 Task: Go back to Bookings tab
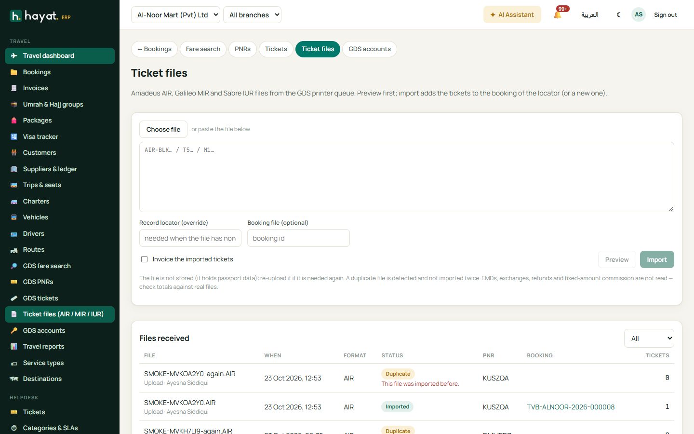(154, 49)
